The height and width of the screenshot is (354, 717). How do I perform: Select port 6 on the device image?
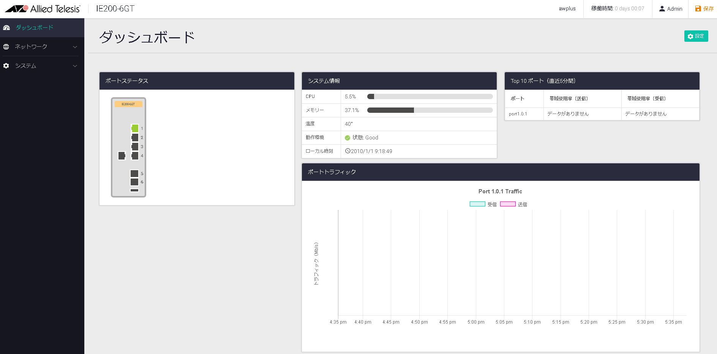pos(134,182)
